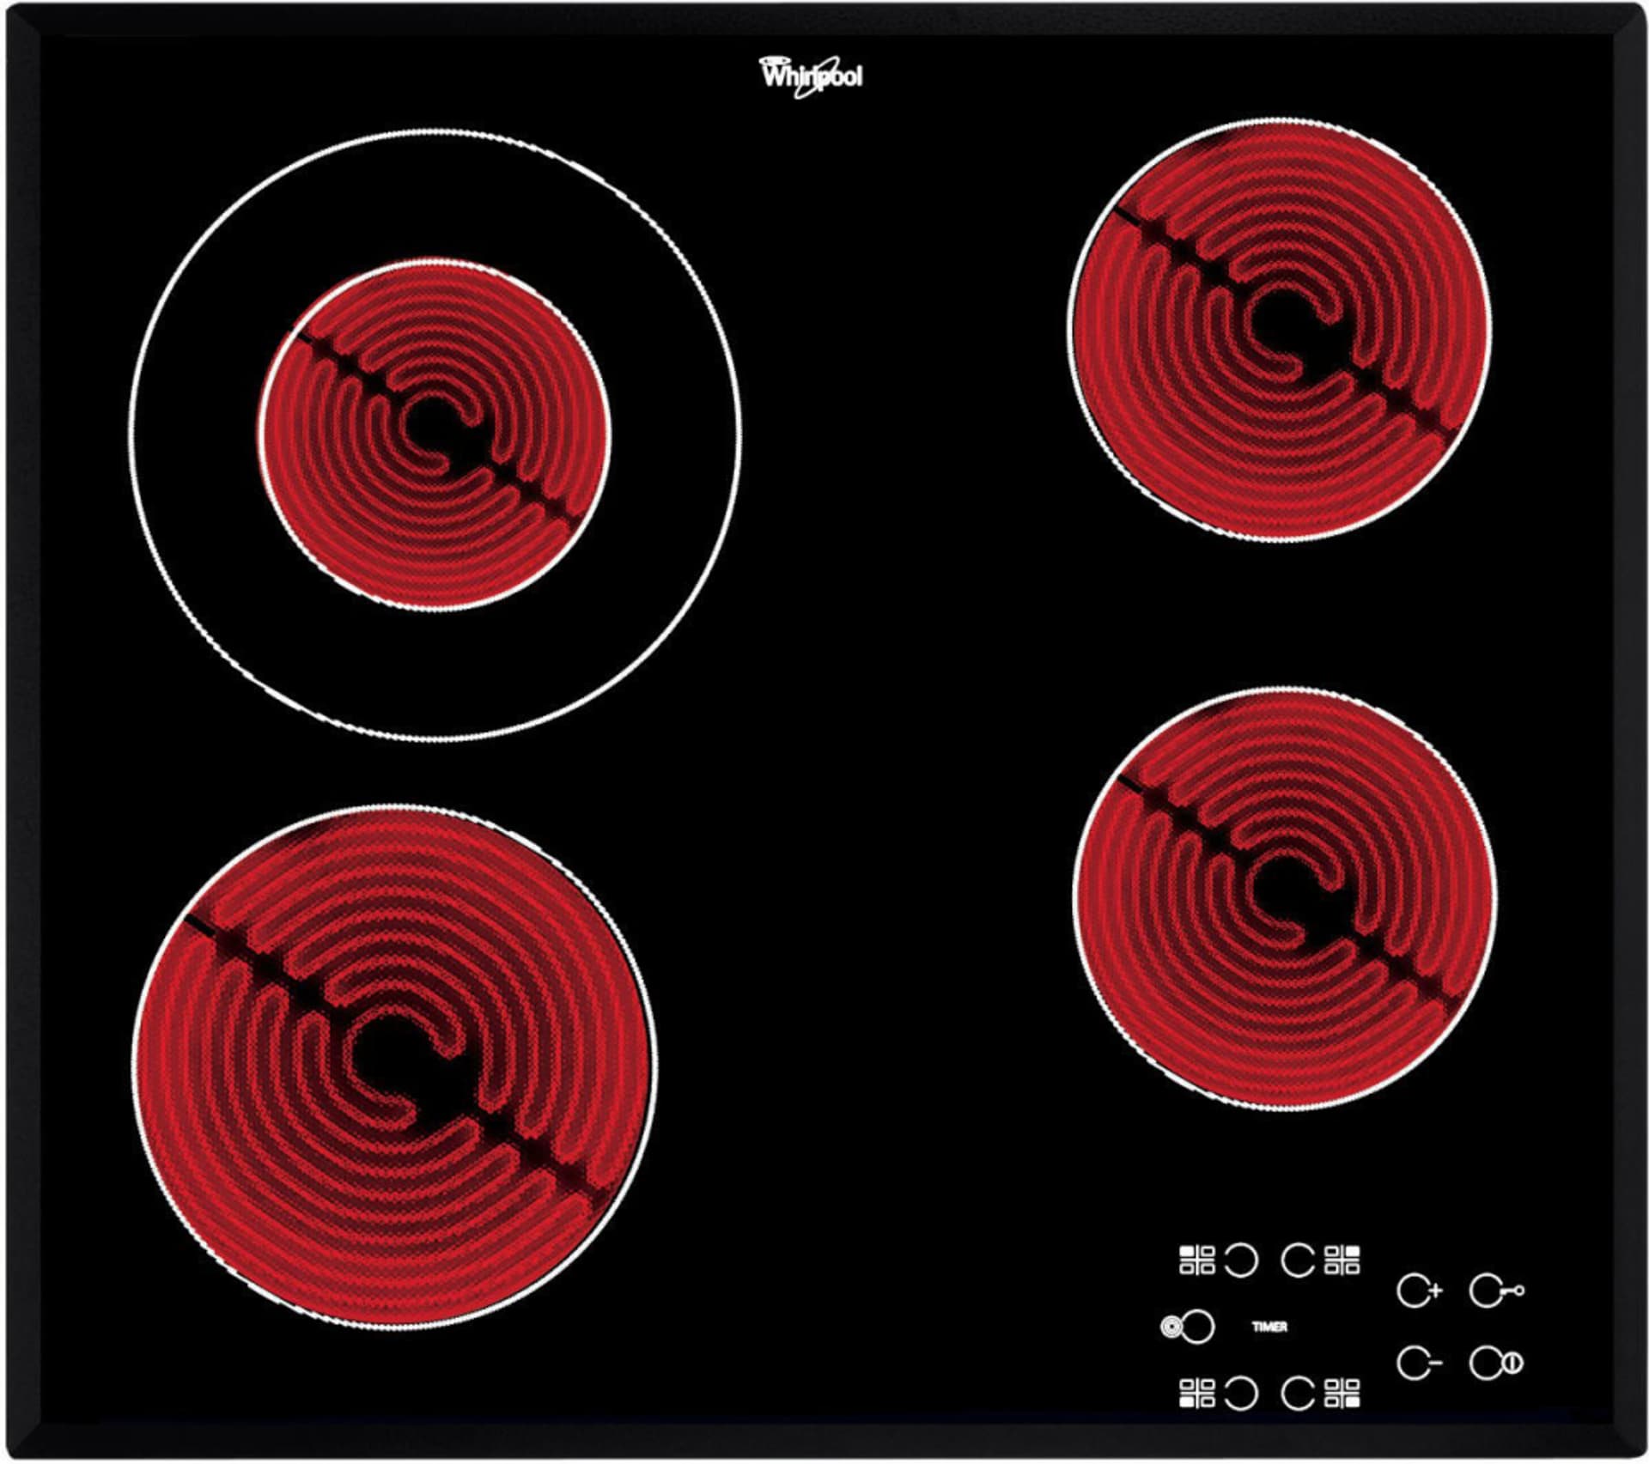Tap the rear-right zone position indicator grid
The height and width of the screenshot is (1464, 1649).
point(1342,1260)
